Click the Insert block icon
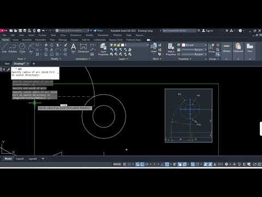 tap(154, 48)
